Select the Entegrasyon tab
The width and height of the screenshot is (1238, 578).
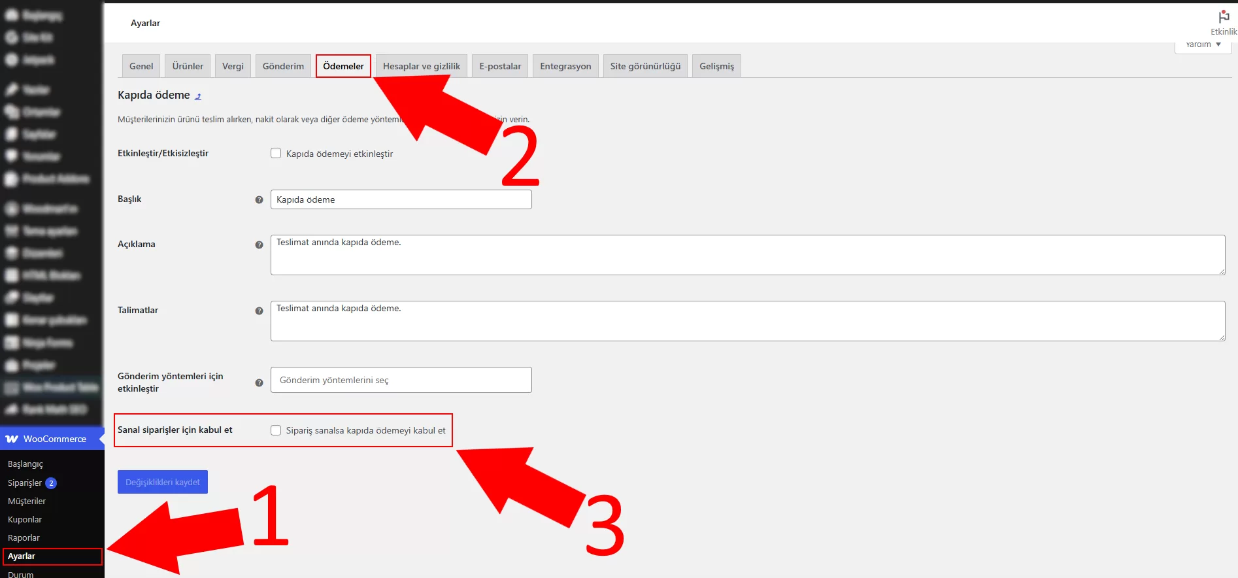tap(565, 66)
